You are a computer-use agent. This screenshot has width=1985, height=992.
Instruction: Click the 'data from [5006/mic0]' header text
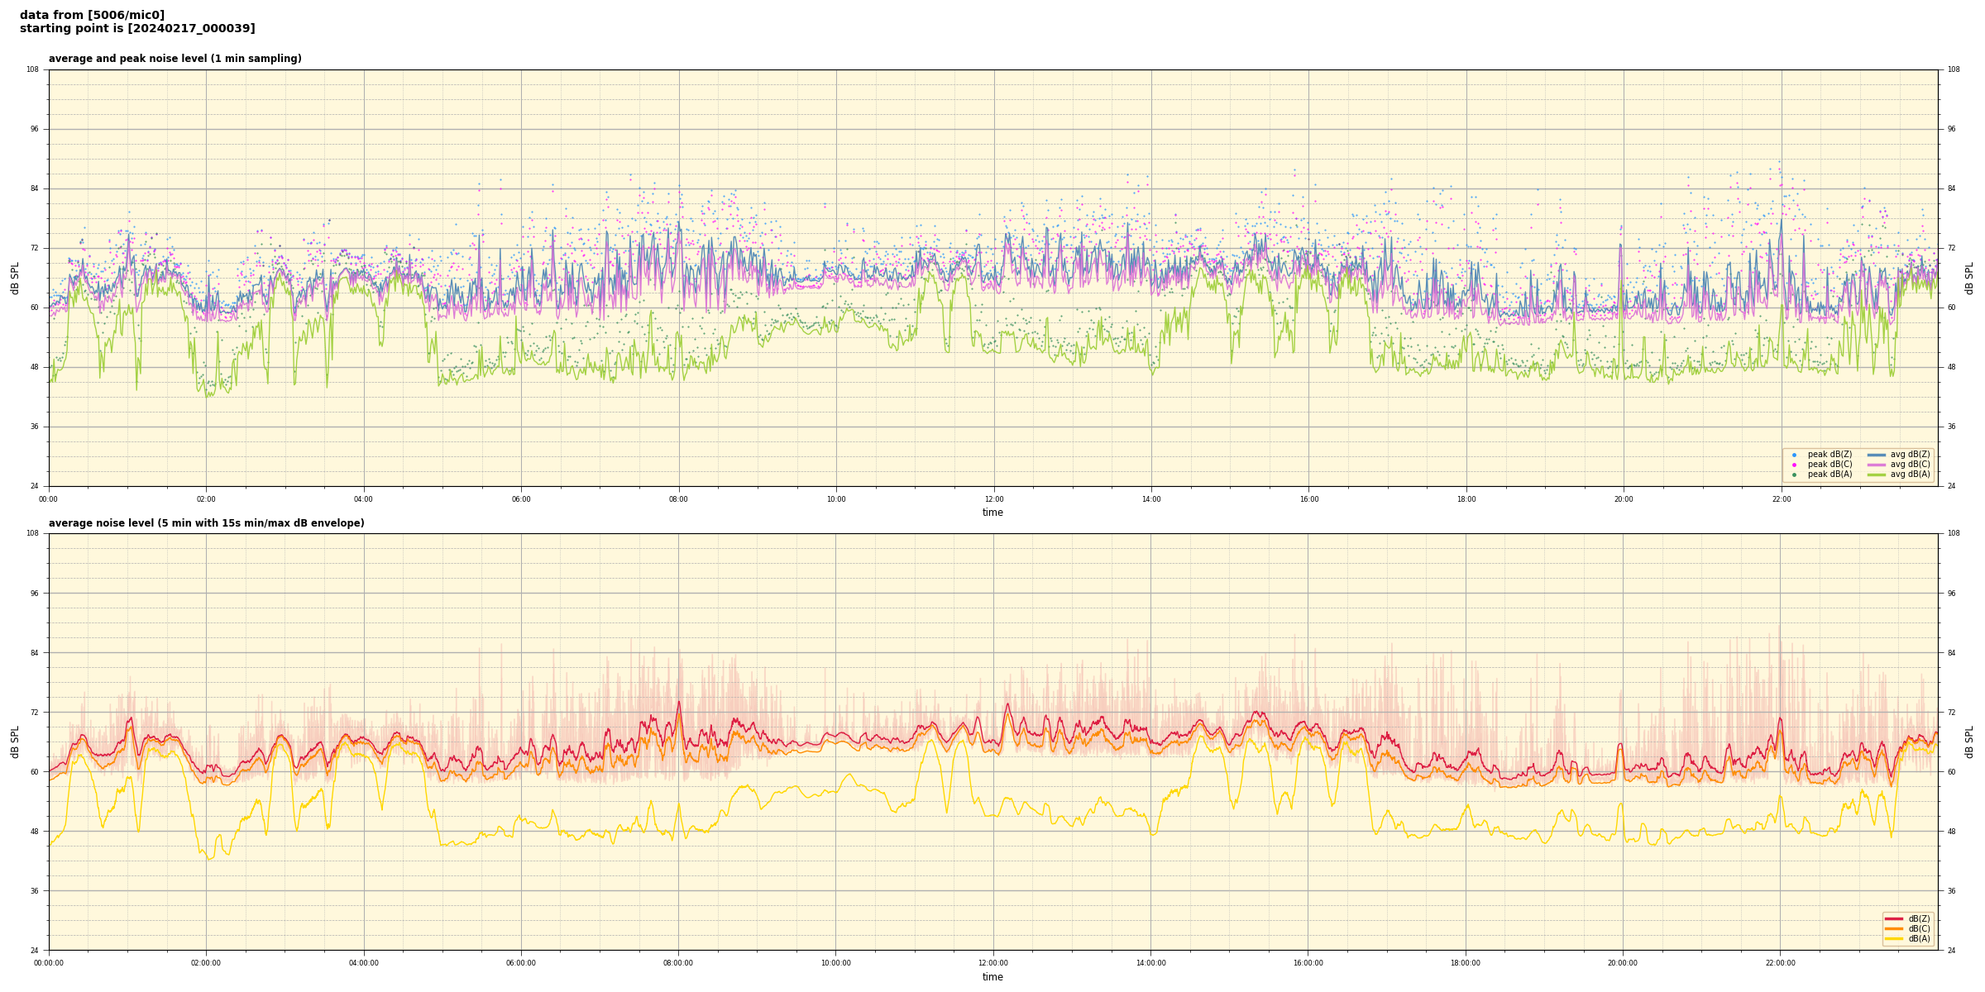pyautogui.click(x=92, y=15)
